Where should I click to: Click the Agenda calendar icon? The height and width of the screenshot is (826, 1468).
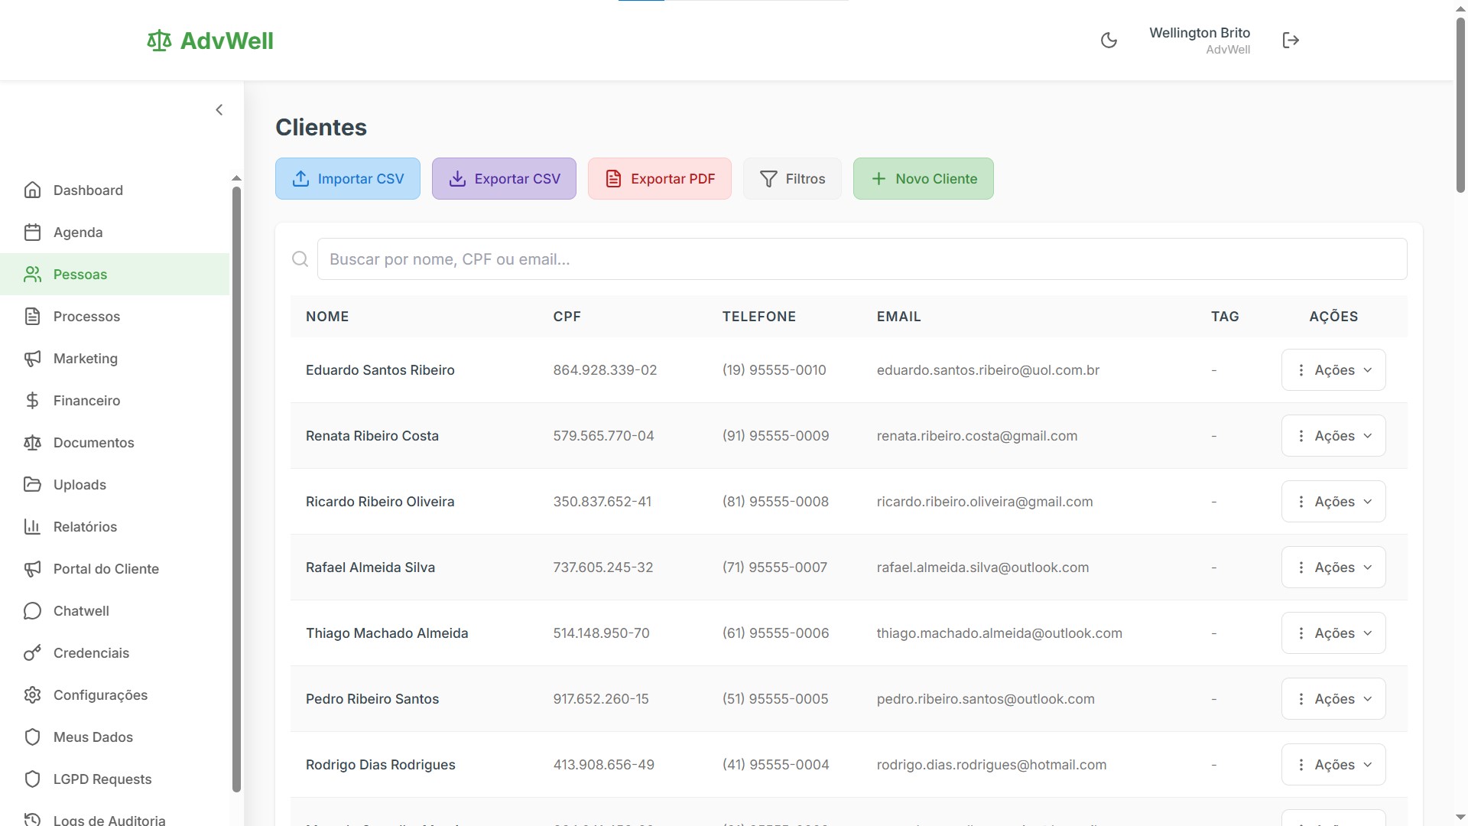point(32,232)
